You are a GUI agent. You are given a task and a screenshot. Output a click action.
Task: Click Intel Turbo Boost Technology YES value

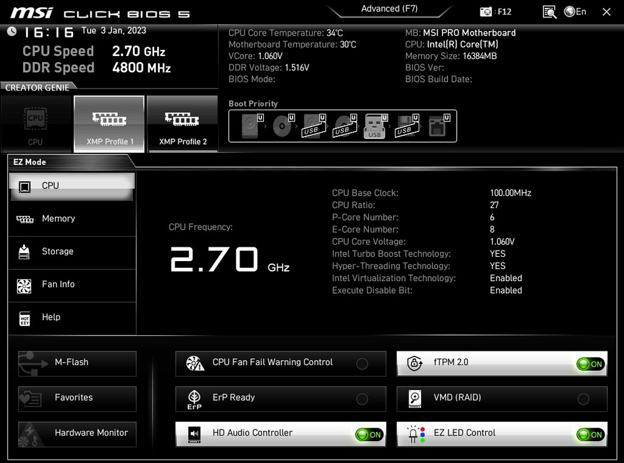tap(498, 254)
